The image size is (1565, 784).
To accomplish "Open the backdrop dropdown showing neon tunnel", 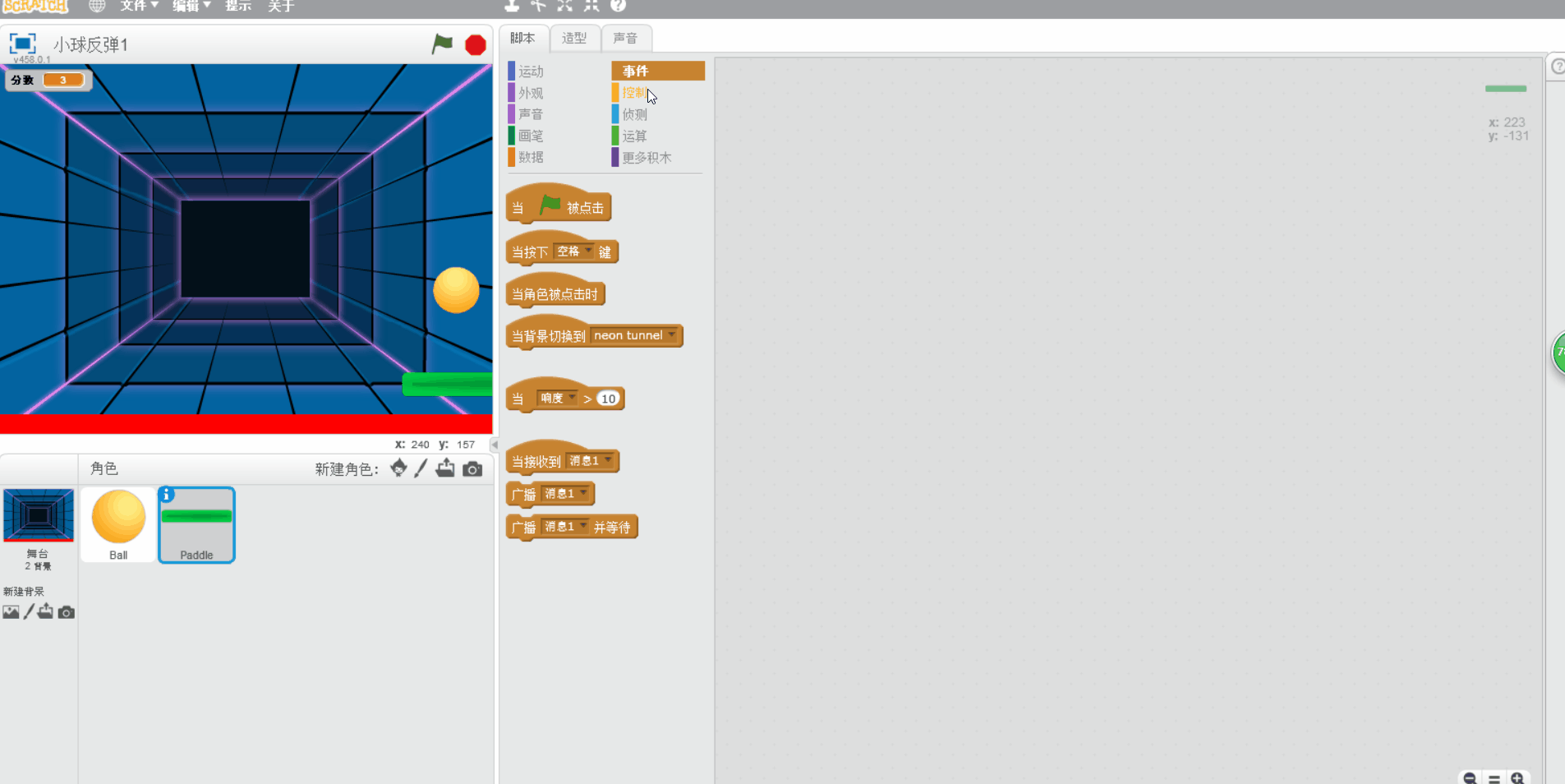I will click(634, 335).
